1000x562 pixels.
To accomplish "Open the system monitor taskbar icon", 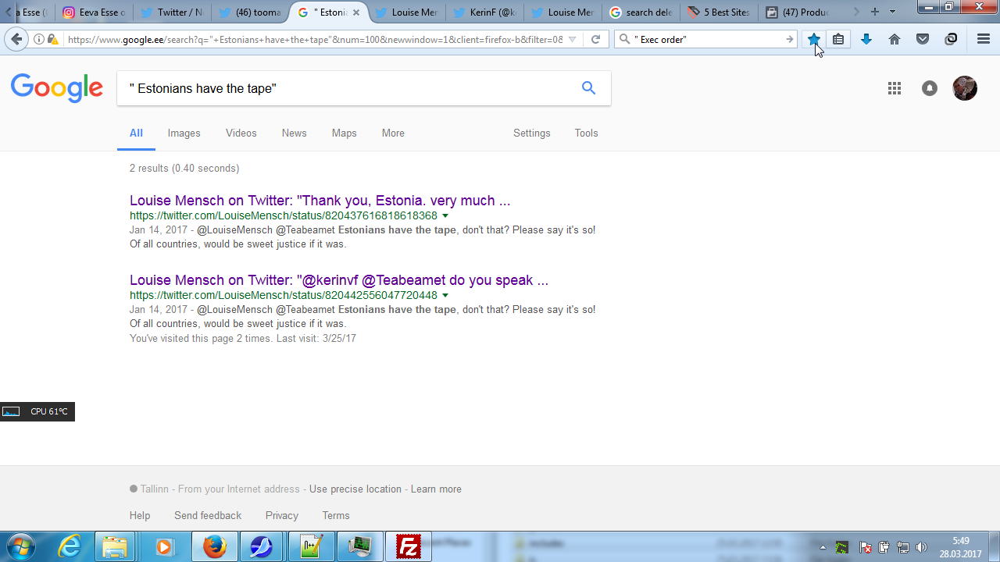I will [359, 546].
